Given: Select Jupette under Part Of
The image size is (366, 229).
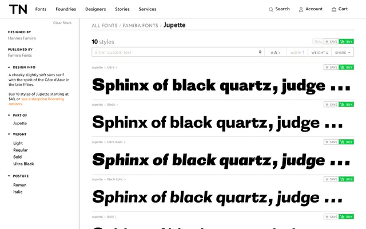Looking at the screenshot, I should 20,123.
